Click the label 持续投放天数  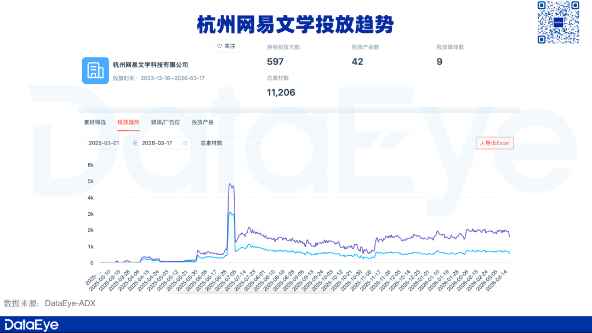click(x=283, y=47)
